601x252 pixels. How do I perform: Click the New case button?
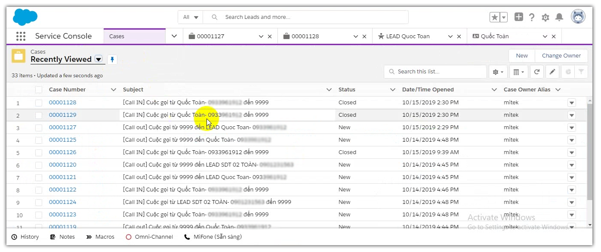[x=521, y=56]
